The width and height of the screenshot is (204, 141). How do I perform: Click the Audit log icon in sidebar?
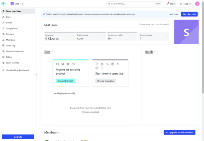point(3,45)
